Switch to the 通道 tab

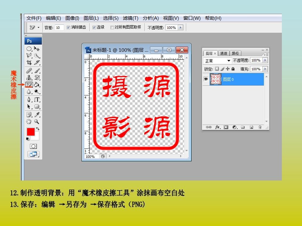pyautogui.click(x=224, y=53)
